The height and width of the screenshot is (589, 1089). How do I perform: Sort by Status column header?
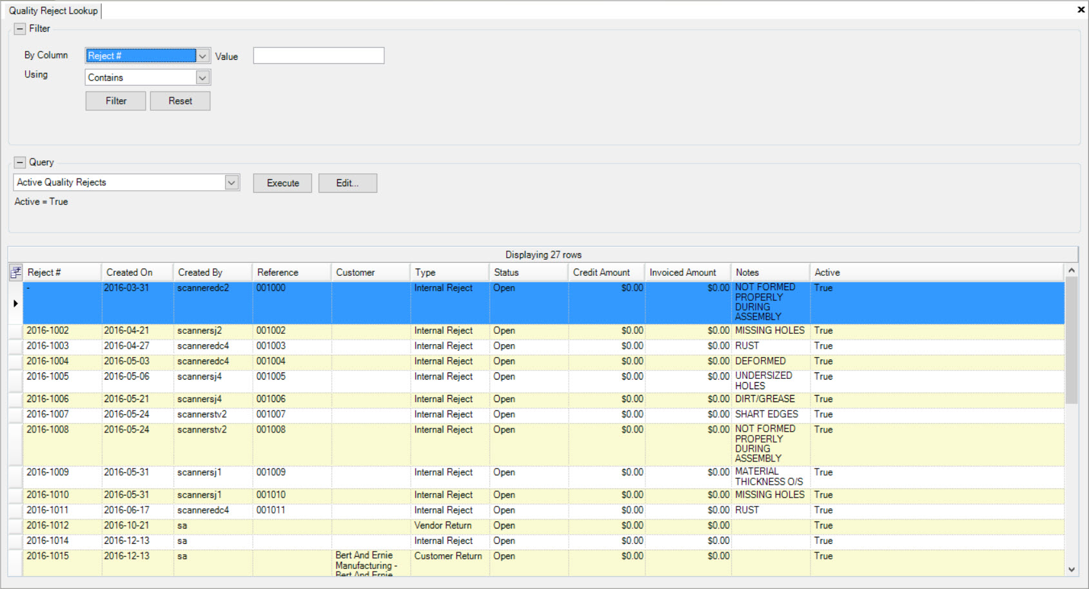(529, 272)
